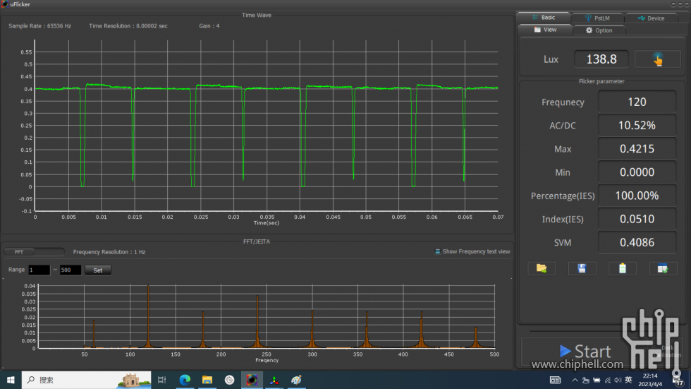691x389 pixels.
Task: Click the Frequency Resolution 1 Hz label
Action: point(109,252)
